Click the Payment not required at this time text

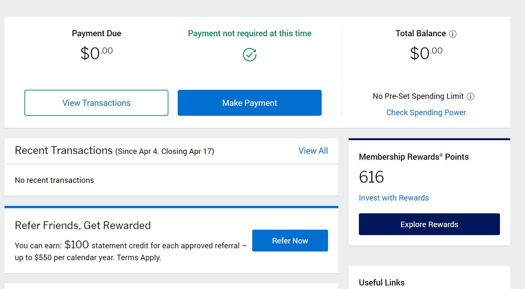pyautogui.click(x=250, y=33)
